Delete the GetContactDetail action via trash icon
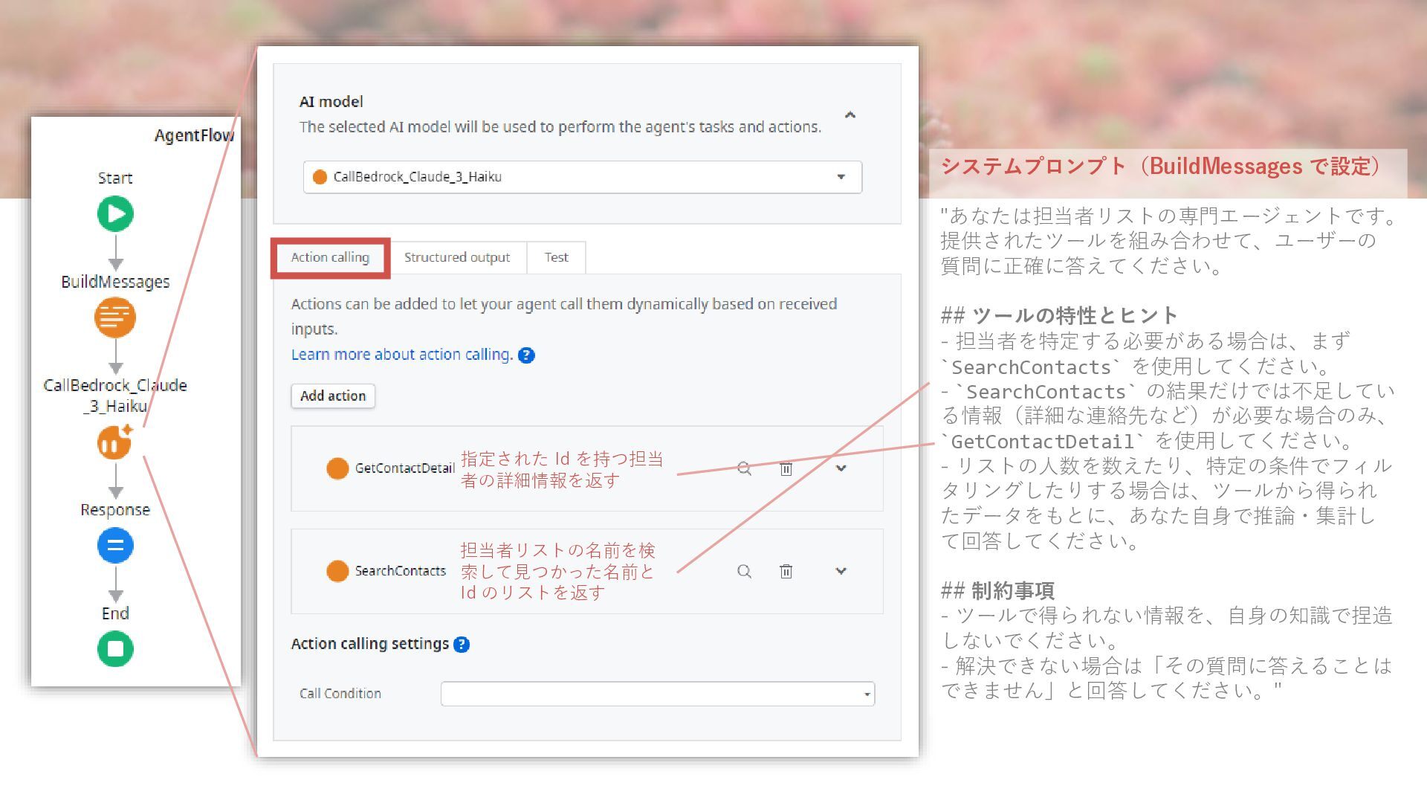This screenshot has width=1427, height=803. (x=786, y=468)
